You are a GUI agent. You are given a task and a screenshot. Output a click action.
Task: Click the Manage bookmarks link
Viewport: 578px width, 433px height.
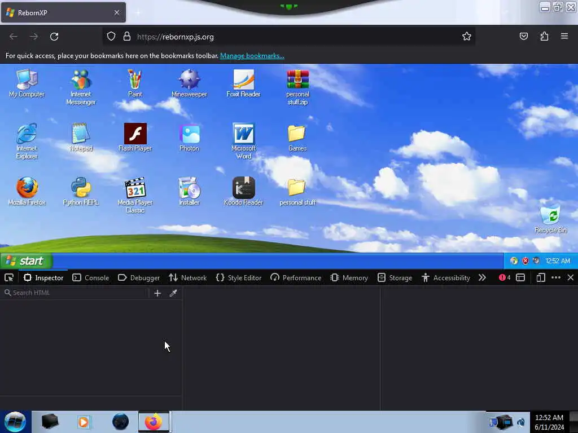point(252,56)
